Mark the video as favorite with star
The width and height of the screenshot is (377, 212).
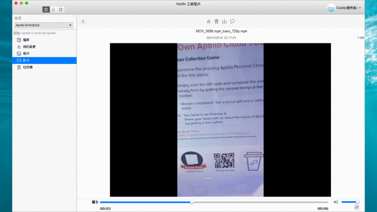coord(209,21)
